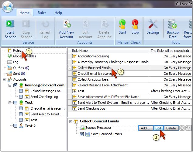Click the red Stop manual check icon
Image resolution: width=193 pixels, height=152 pixels.
coord(135,24)
